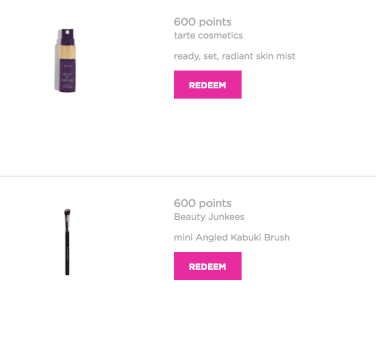376x343 pixels.
Task: Click the divider line between the rewards
Action: [x=188, y=176]
